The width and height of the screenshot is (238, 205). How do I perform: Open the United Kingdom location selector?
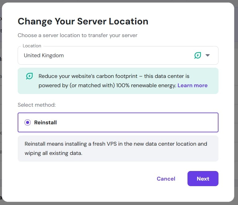coord(118,55)
